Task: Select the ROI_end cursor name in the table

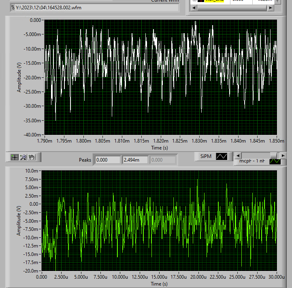Action: pyautogui.click(x=214, y=1)
